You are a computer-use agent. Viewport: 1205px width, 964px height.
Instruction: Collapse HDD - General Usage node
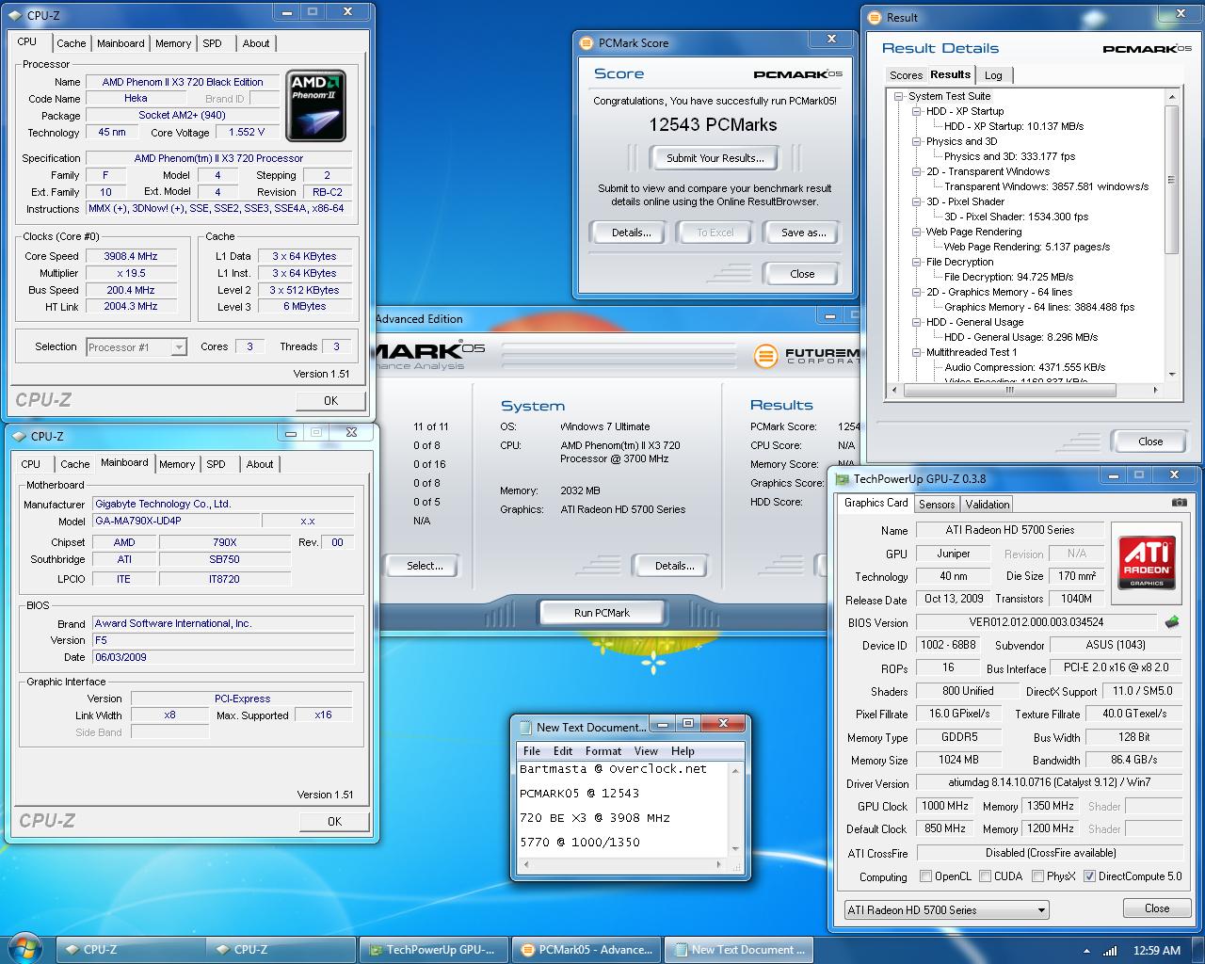click(x=916, y=322)
